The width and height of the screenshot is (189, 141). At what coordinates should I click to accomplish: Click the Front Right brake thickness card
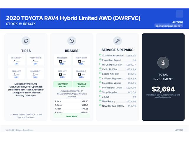pos(81,60)
